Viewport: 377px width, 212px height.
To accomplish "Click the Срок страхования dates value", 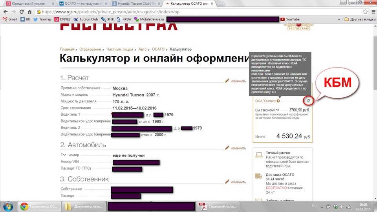I will pyautogui.click(x=134, y=108).
